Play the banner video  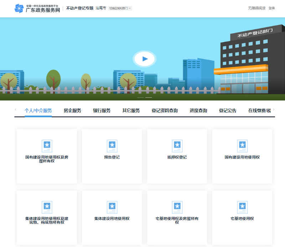(x=144, y=59)
